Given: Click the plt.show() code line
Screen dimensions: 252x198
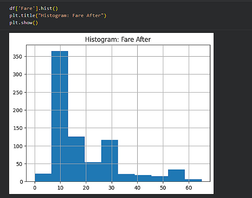Looking at the screenshot, I should click(24, 22).
